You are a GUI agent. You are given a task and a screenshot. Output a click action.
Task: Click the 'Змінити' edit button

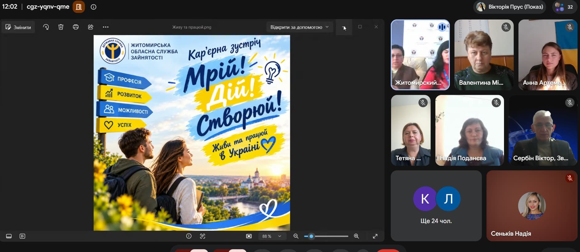click(18, 27)
